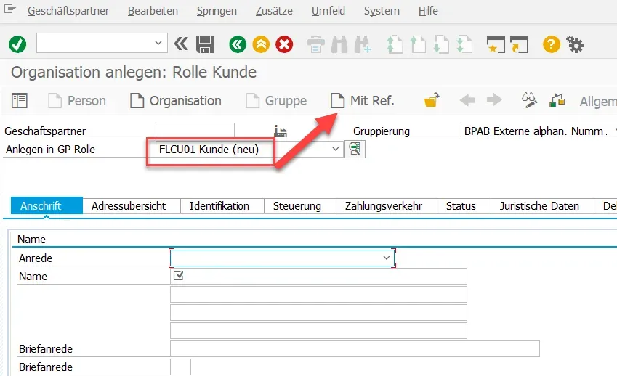Screen dimensions: 617x376
Task: Click the green Enter checkmark icon
Action: click(17, 44)
